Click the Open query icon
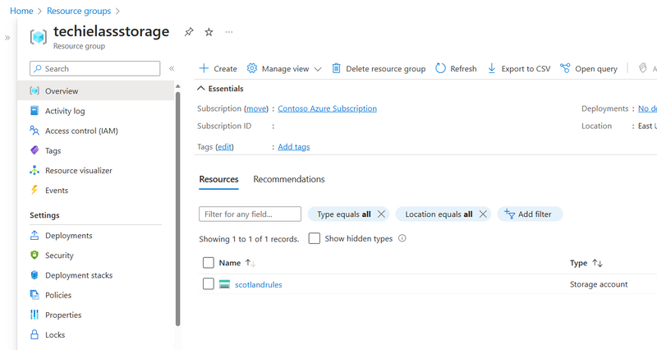 (x=565, y=68)
